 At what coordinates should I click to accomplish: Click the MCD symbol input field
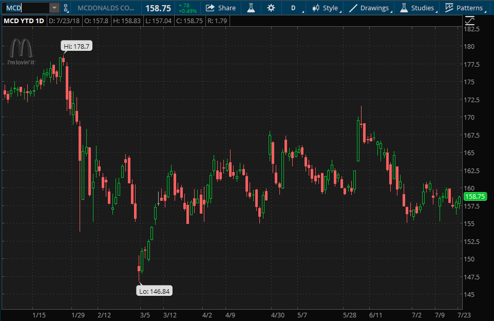click(x=26, y=8)
